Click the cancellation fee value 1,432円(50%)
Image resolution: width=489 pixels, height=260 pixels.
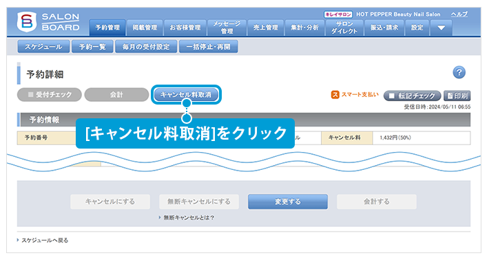click(395, 138)
